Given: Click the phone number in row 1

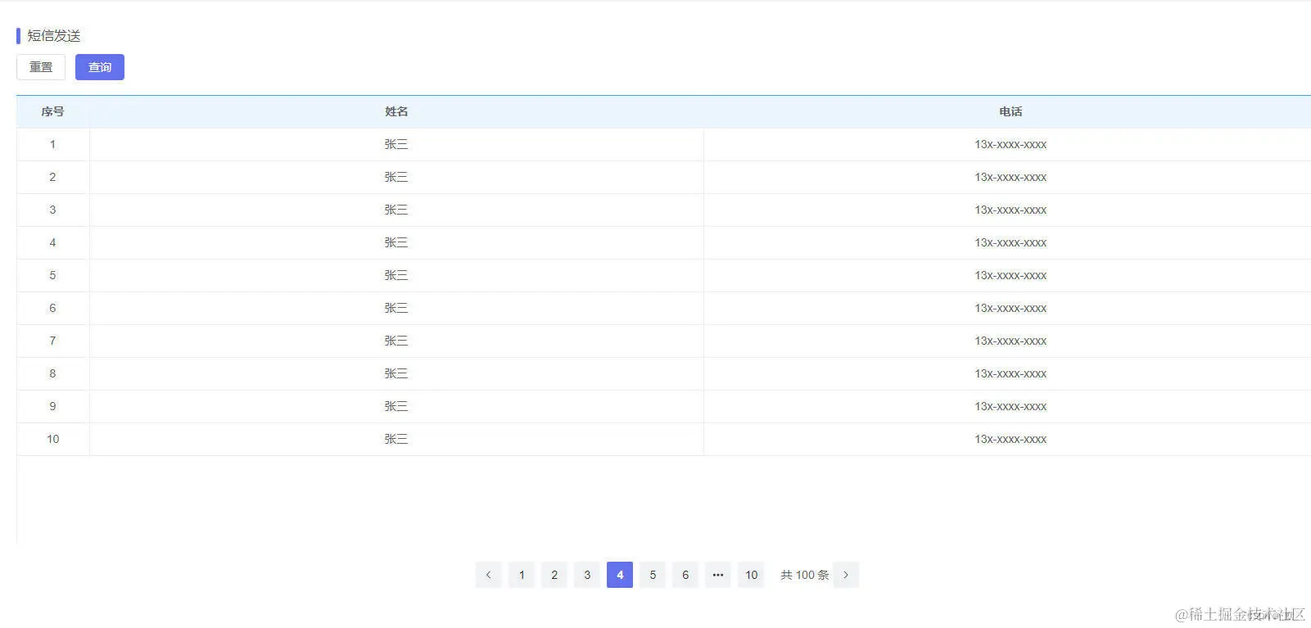Looking at the screenshot, I should coord(1010,144).
